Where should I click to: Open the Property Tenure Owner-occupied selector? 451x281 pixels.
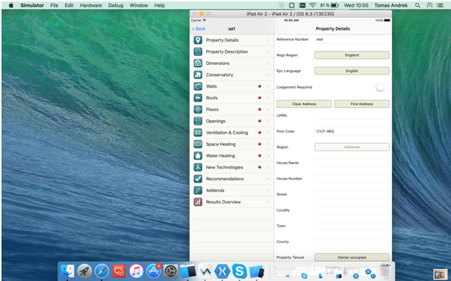(352, 257)
